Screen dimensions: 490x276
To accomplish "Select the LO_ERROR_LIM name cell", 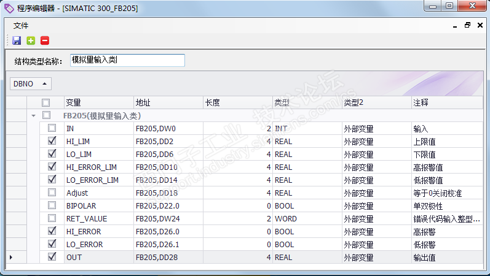I will pyautogui.click(x=99, y=180).
